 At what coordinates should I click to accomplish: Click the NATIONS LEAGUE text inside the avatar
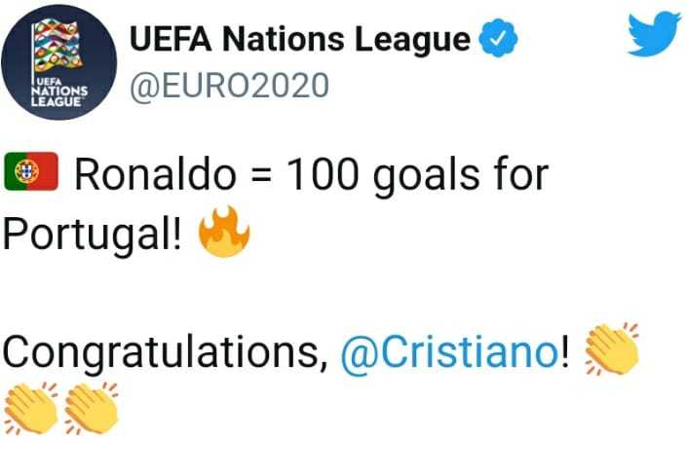59,96
